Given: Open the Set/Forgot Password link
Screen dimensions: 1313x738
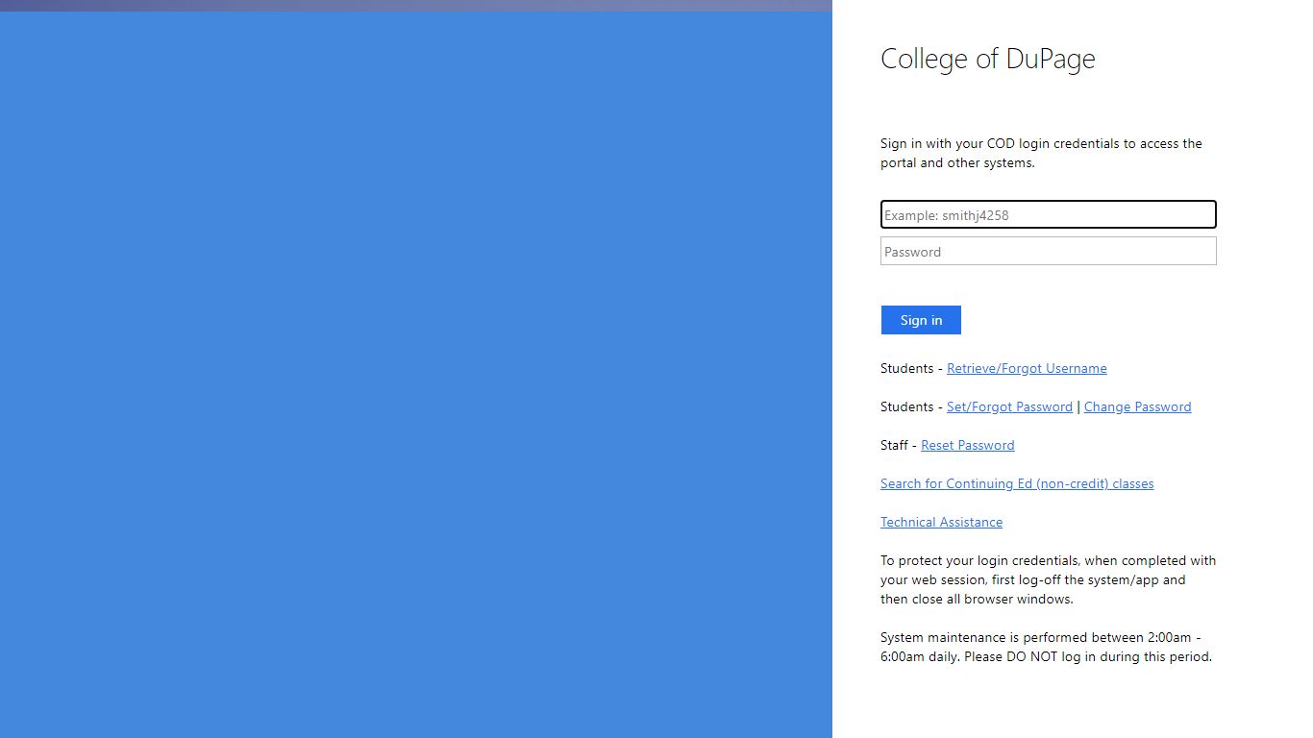Looking at the screenshot, I should tap(1009, 406).
